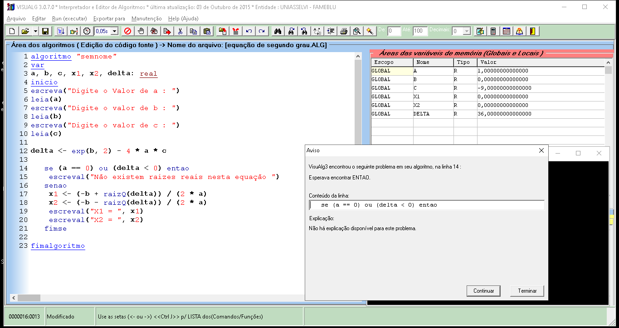Undo the last edit
The width and height of the screenshot is (619, 328).
click(249, 31)
